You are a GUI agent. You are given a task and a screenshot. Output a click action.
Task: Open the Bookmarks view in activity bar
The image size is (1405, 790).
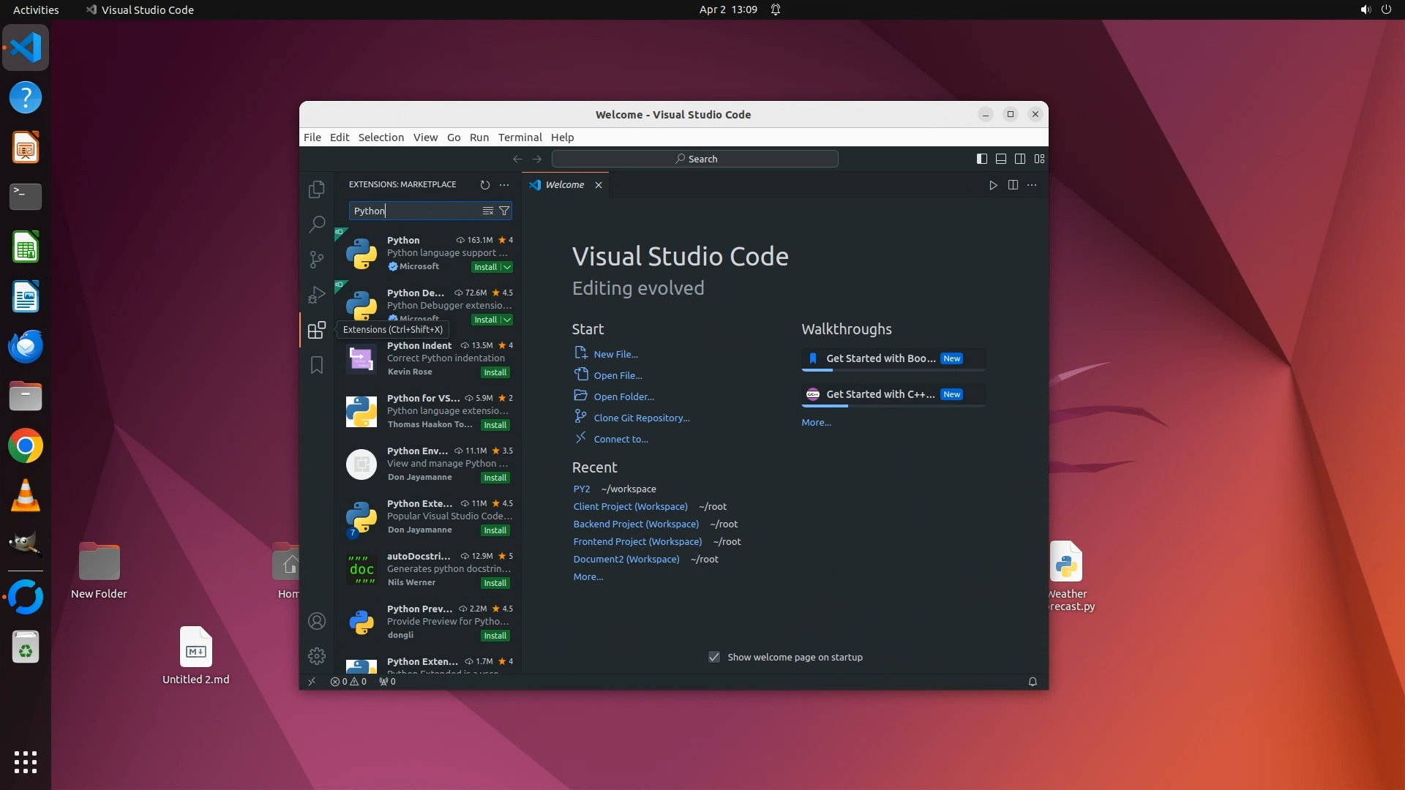click(x=316, y=365)
